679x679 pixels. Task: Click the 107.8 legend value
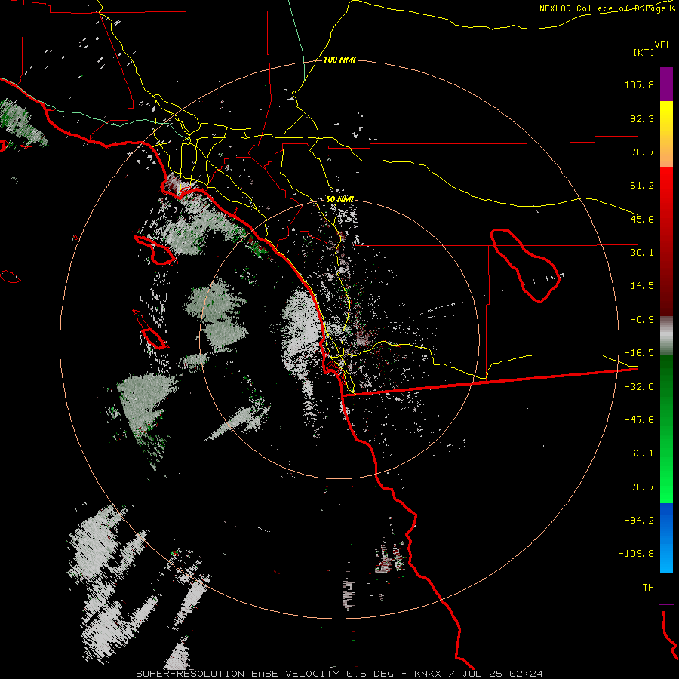(x=639, y=84)
